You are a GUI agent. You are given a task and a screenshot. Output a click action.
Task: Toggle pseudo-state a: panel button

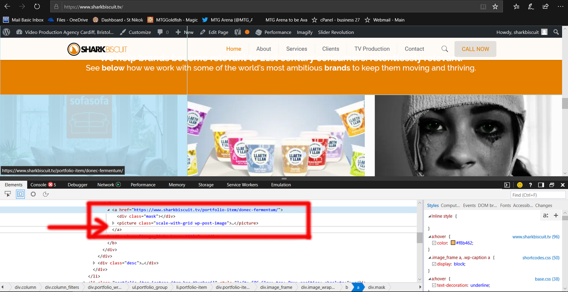[x=545, y=215]
